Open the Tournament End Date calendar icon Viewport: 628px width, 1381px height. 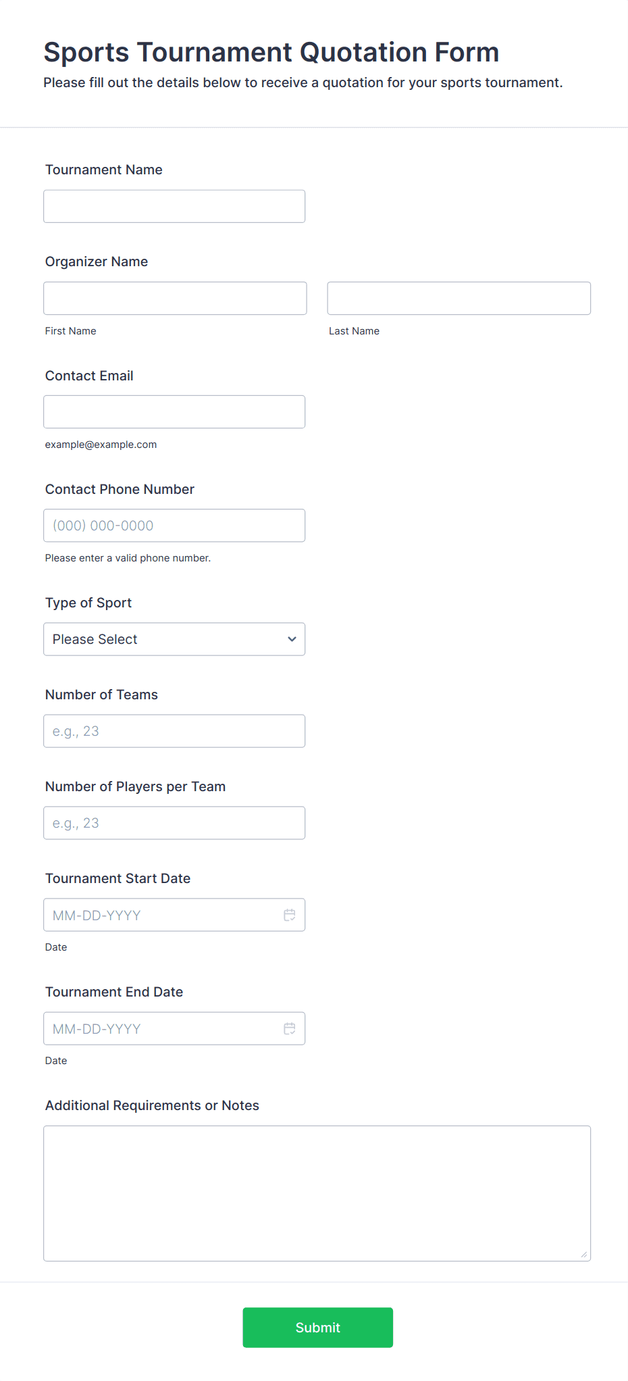pyautogui.click(x=290, y=1028)
